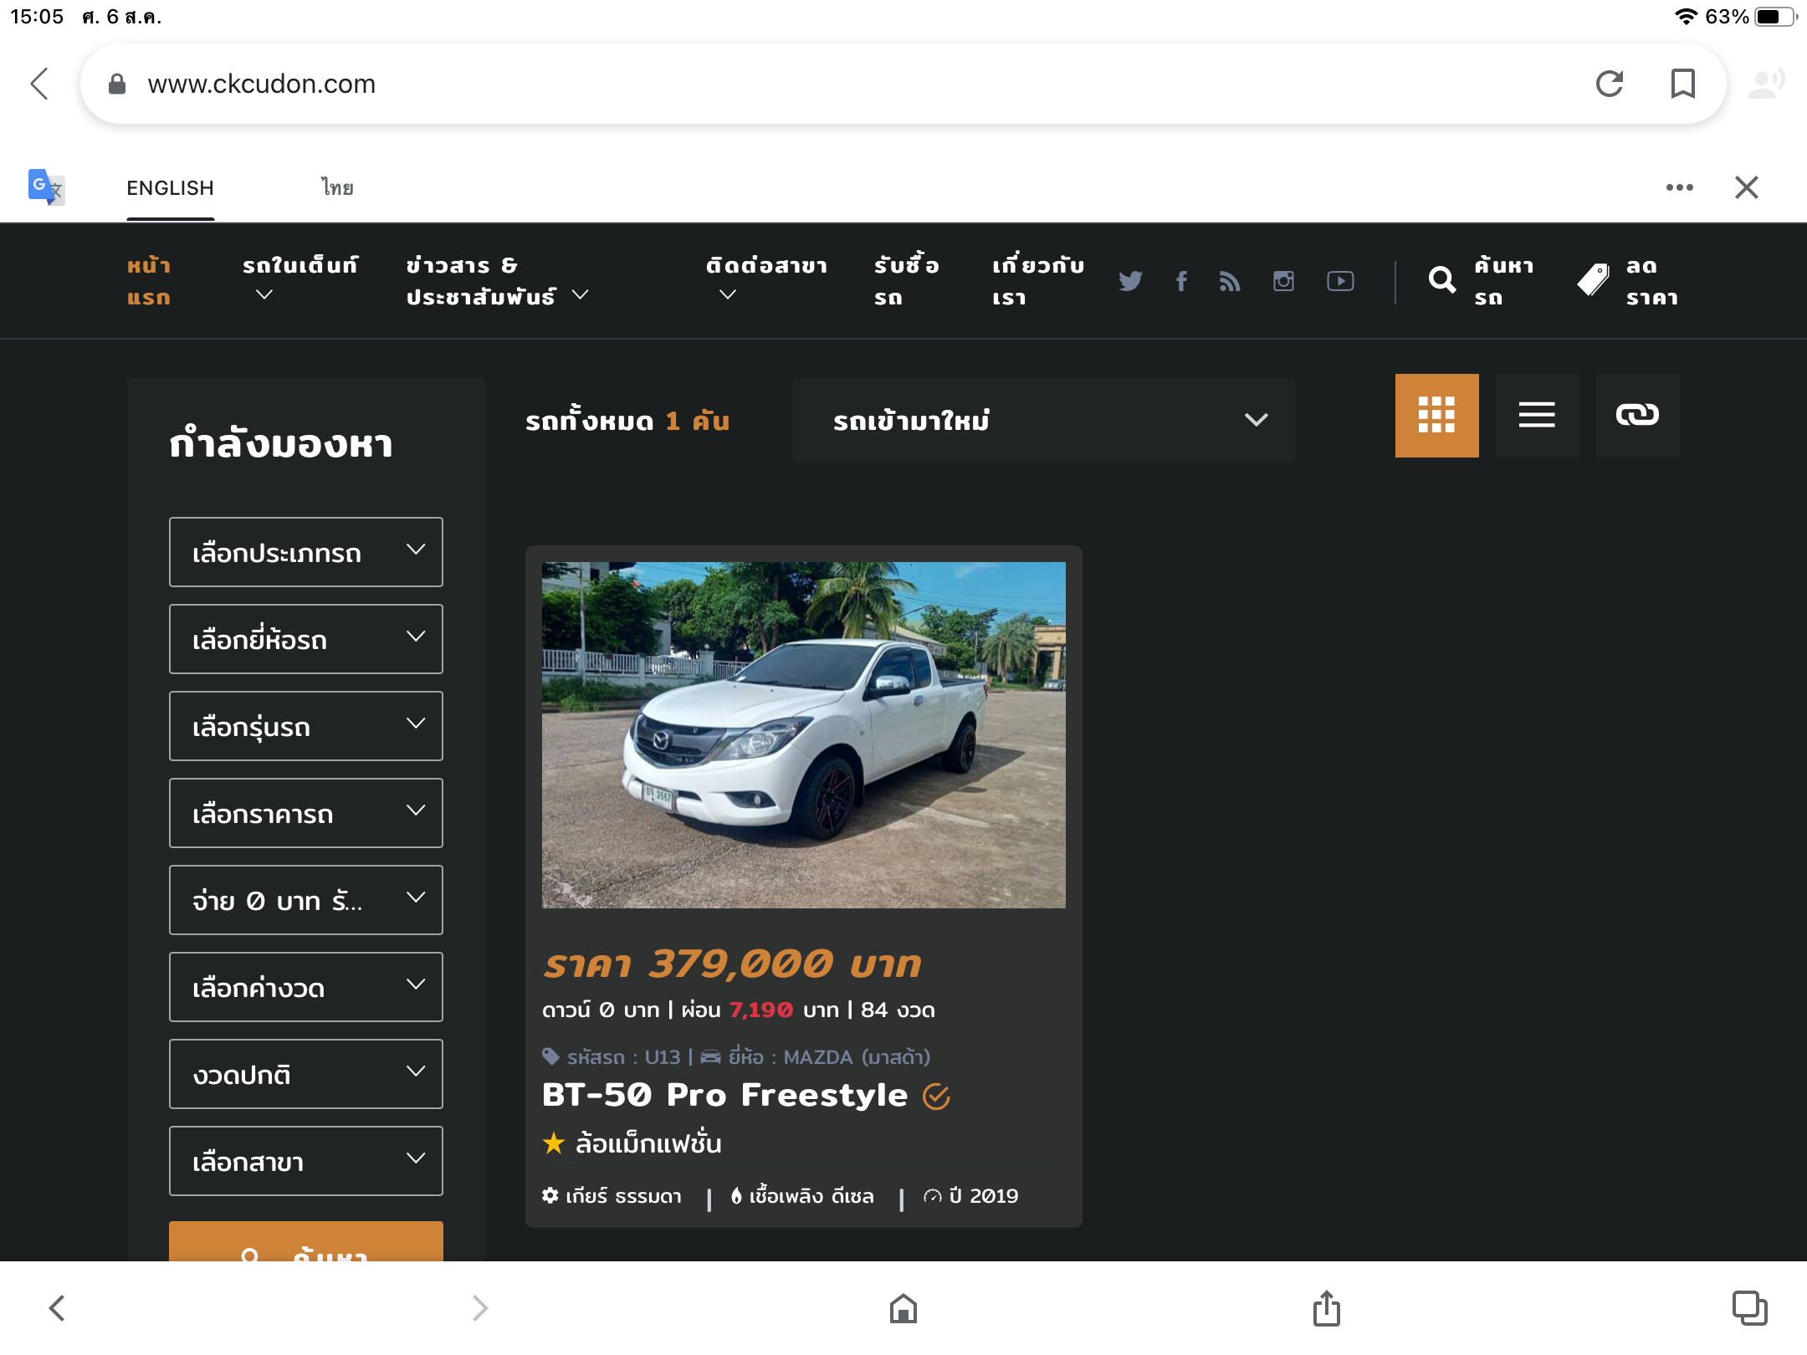Open the เลือกยี่ห้อรถ brand dropdown

[305, 639]
